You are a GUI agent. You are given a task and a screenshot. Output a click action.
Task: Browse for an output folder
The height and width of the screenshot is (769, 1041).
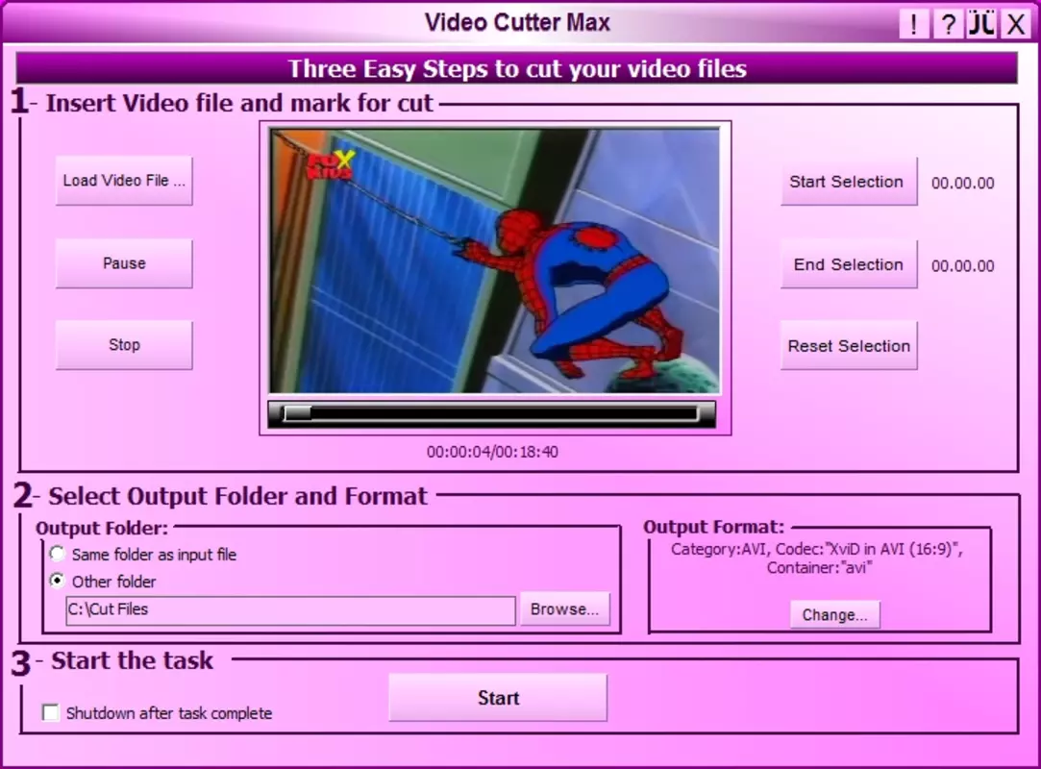[564, 609]
